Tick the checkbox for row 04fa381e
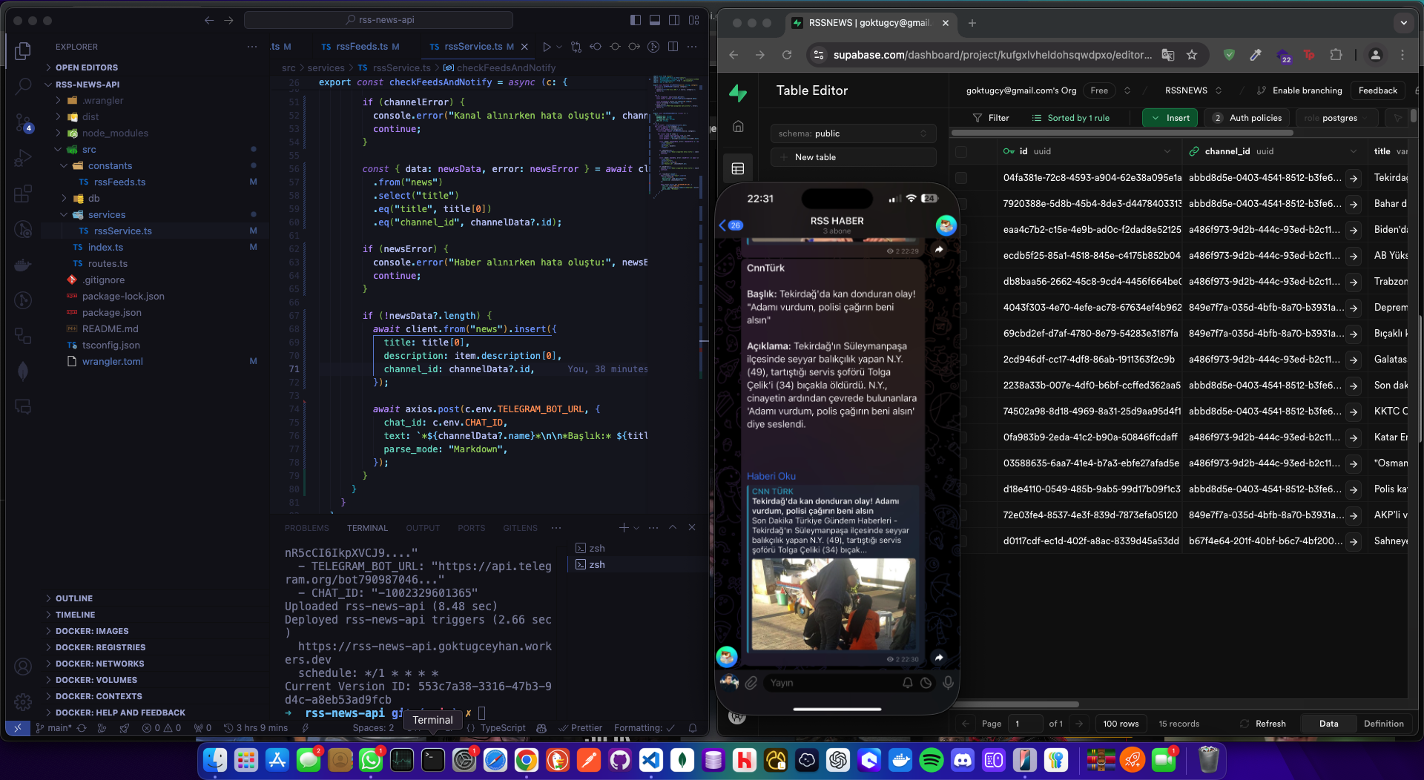Image resolution: width=1424 pixels, height=780 pixels. point(961,178)
